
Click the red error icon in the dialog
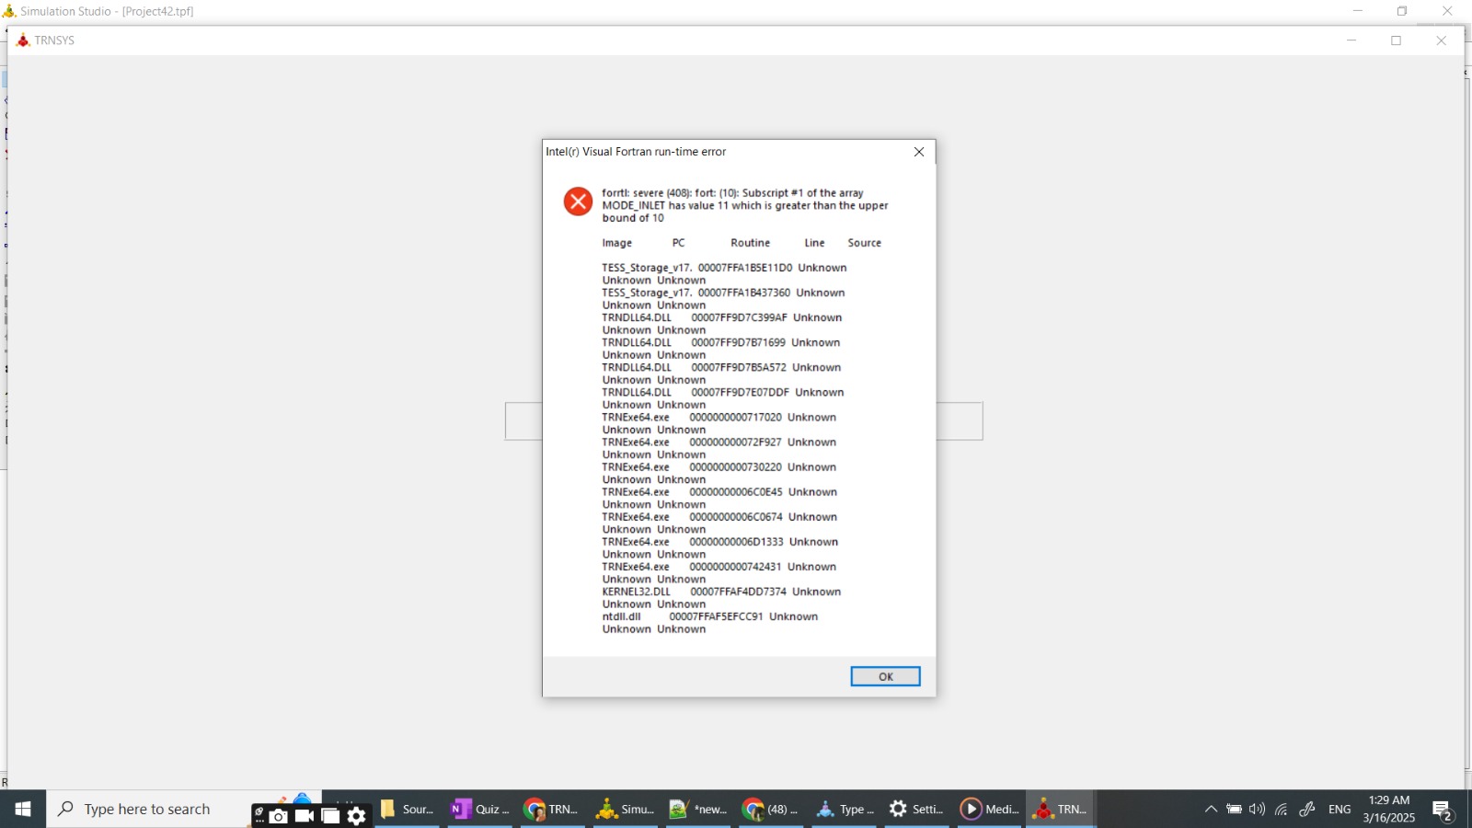(x=578, y=201)
